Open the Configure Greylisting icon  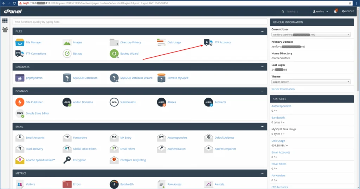114,160
